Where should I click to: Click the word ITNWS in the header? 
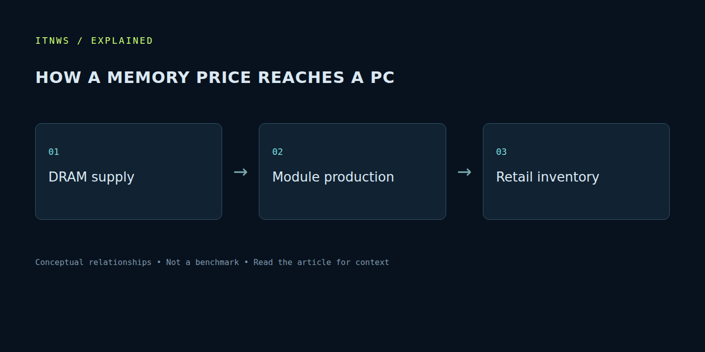point(52,41)
